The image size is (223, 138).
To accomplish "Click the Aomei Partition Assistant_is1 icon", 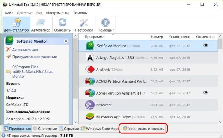I will [90, 93].
